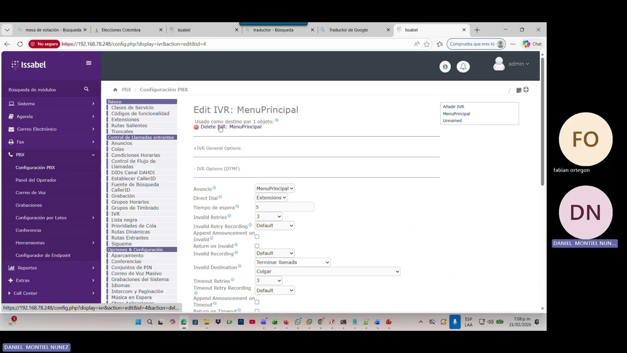
Task: Open Rutas Entrantes in the PBX menu
Action: (130, 238)
